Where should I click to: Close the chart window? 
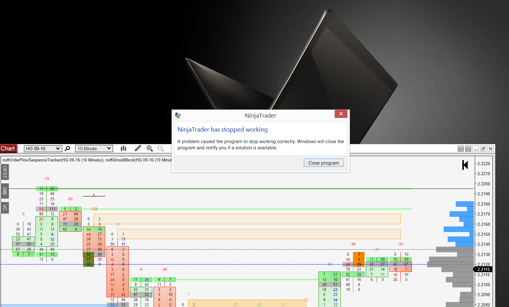491,149
